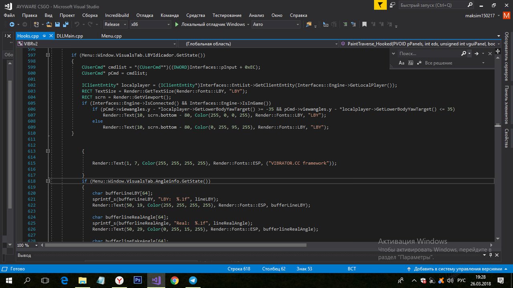Click the Undo toolbar icon
This screenshot has width=513, height=288.
tap(77, 24)
